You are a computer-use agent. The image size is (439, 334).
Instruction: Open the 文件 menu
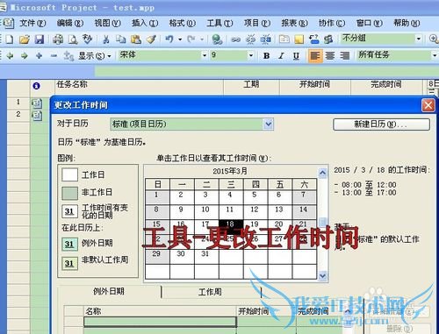[x=32, y=23]
